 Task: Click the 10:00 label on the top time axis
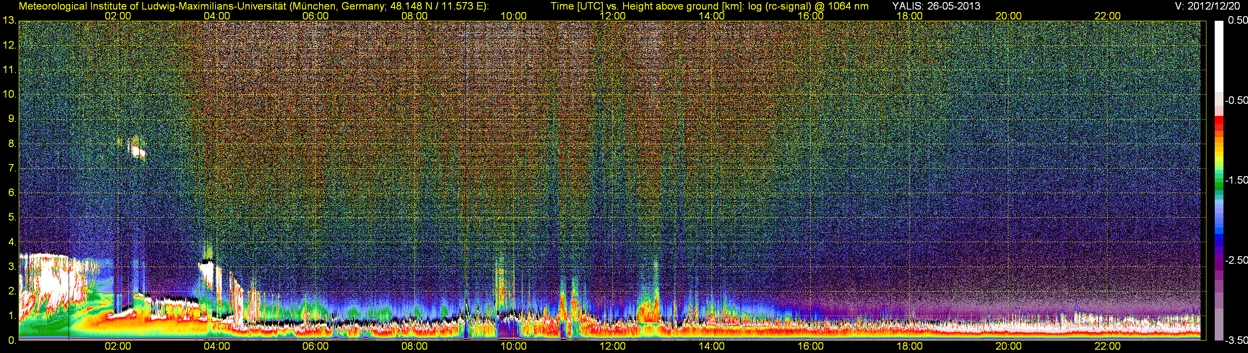coord(513,16)
